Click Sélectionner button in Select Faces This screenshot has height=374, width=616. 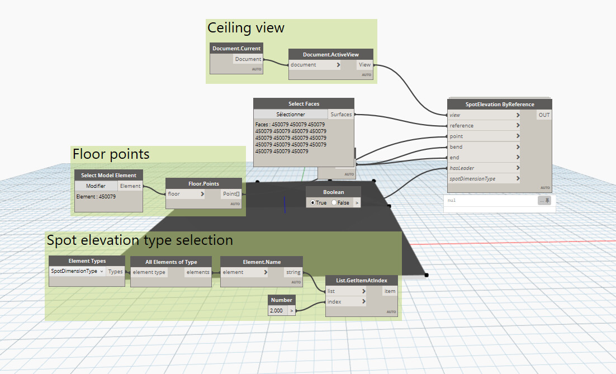[x=291, y=114]
